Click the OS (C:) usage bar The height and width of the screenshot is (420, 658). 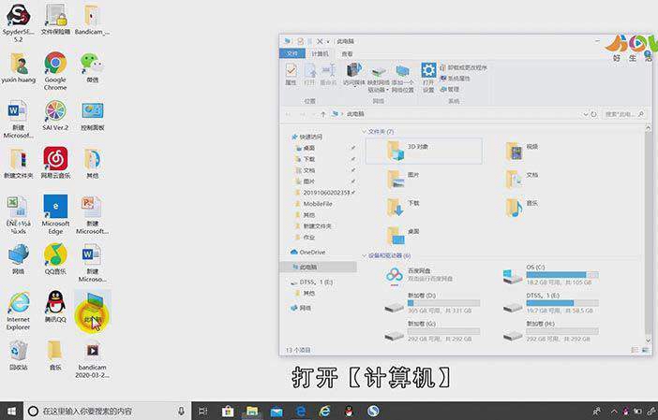[x=562, y=275]
